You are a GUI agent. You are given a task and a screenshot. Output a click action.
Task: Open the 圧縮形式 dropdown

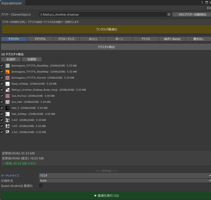click(x=125, y=181)
